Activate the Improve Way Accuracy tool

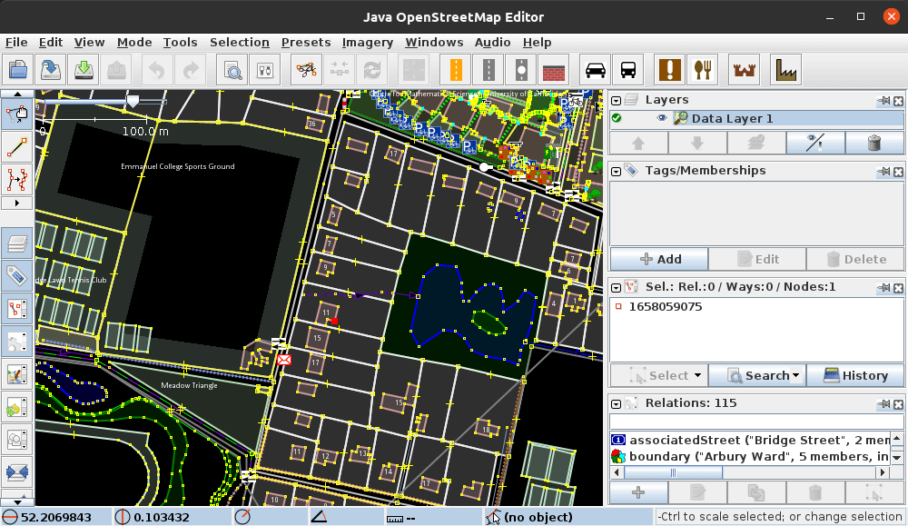point(17,180)
